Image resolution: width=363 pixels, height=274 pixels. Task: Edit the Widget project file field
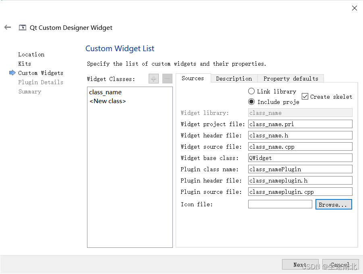click(x=300, y=124)
